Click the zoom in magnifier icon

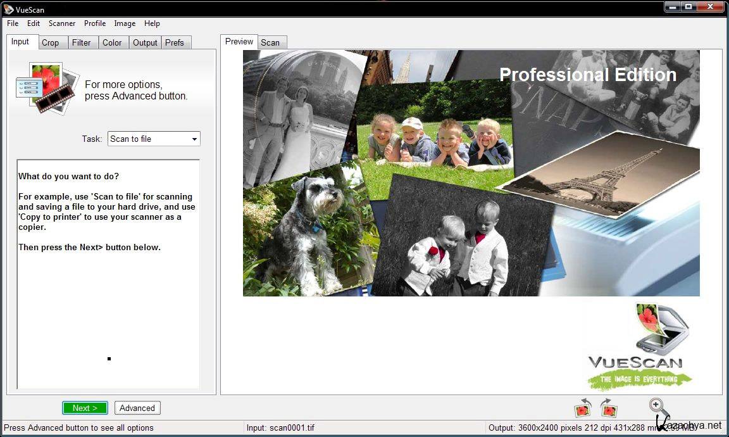coord(657,407)
